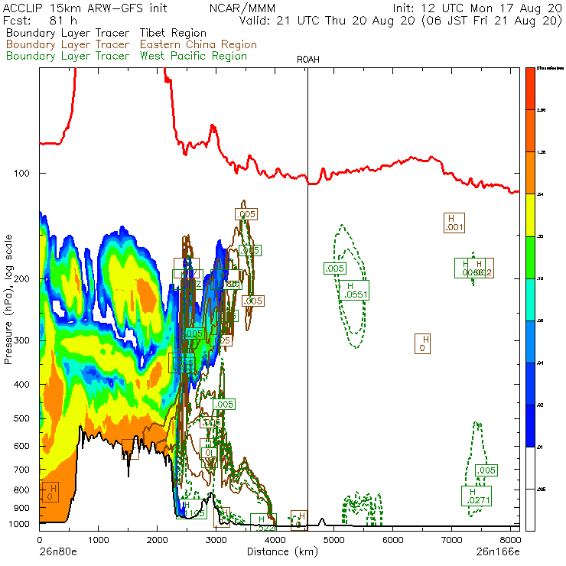Image resolution: width=566 pixels, height=566 pixels.
Task: Click the '.01' colorbar value label
Action: (x=540, y=447)
